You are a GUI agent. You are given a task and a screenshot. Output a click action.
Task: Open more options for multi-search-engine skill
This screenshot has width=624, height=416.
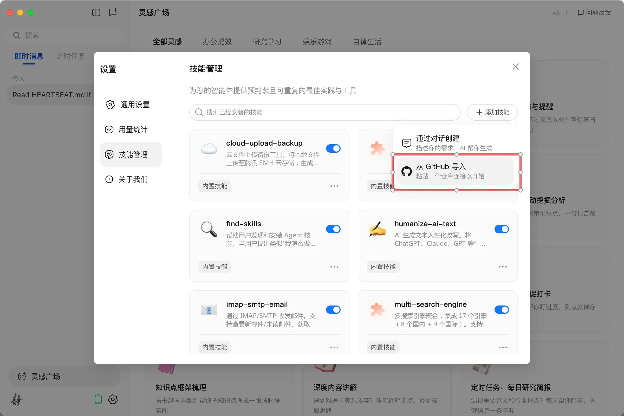(x=503, y=347)
